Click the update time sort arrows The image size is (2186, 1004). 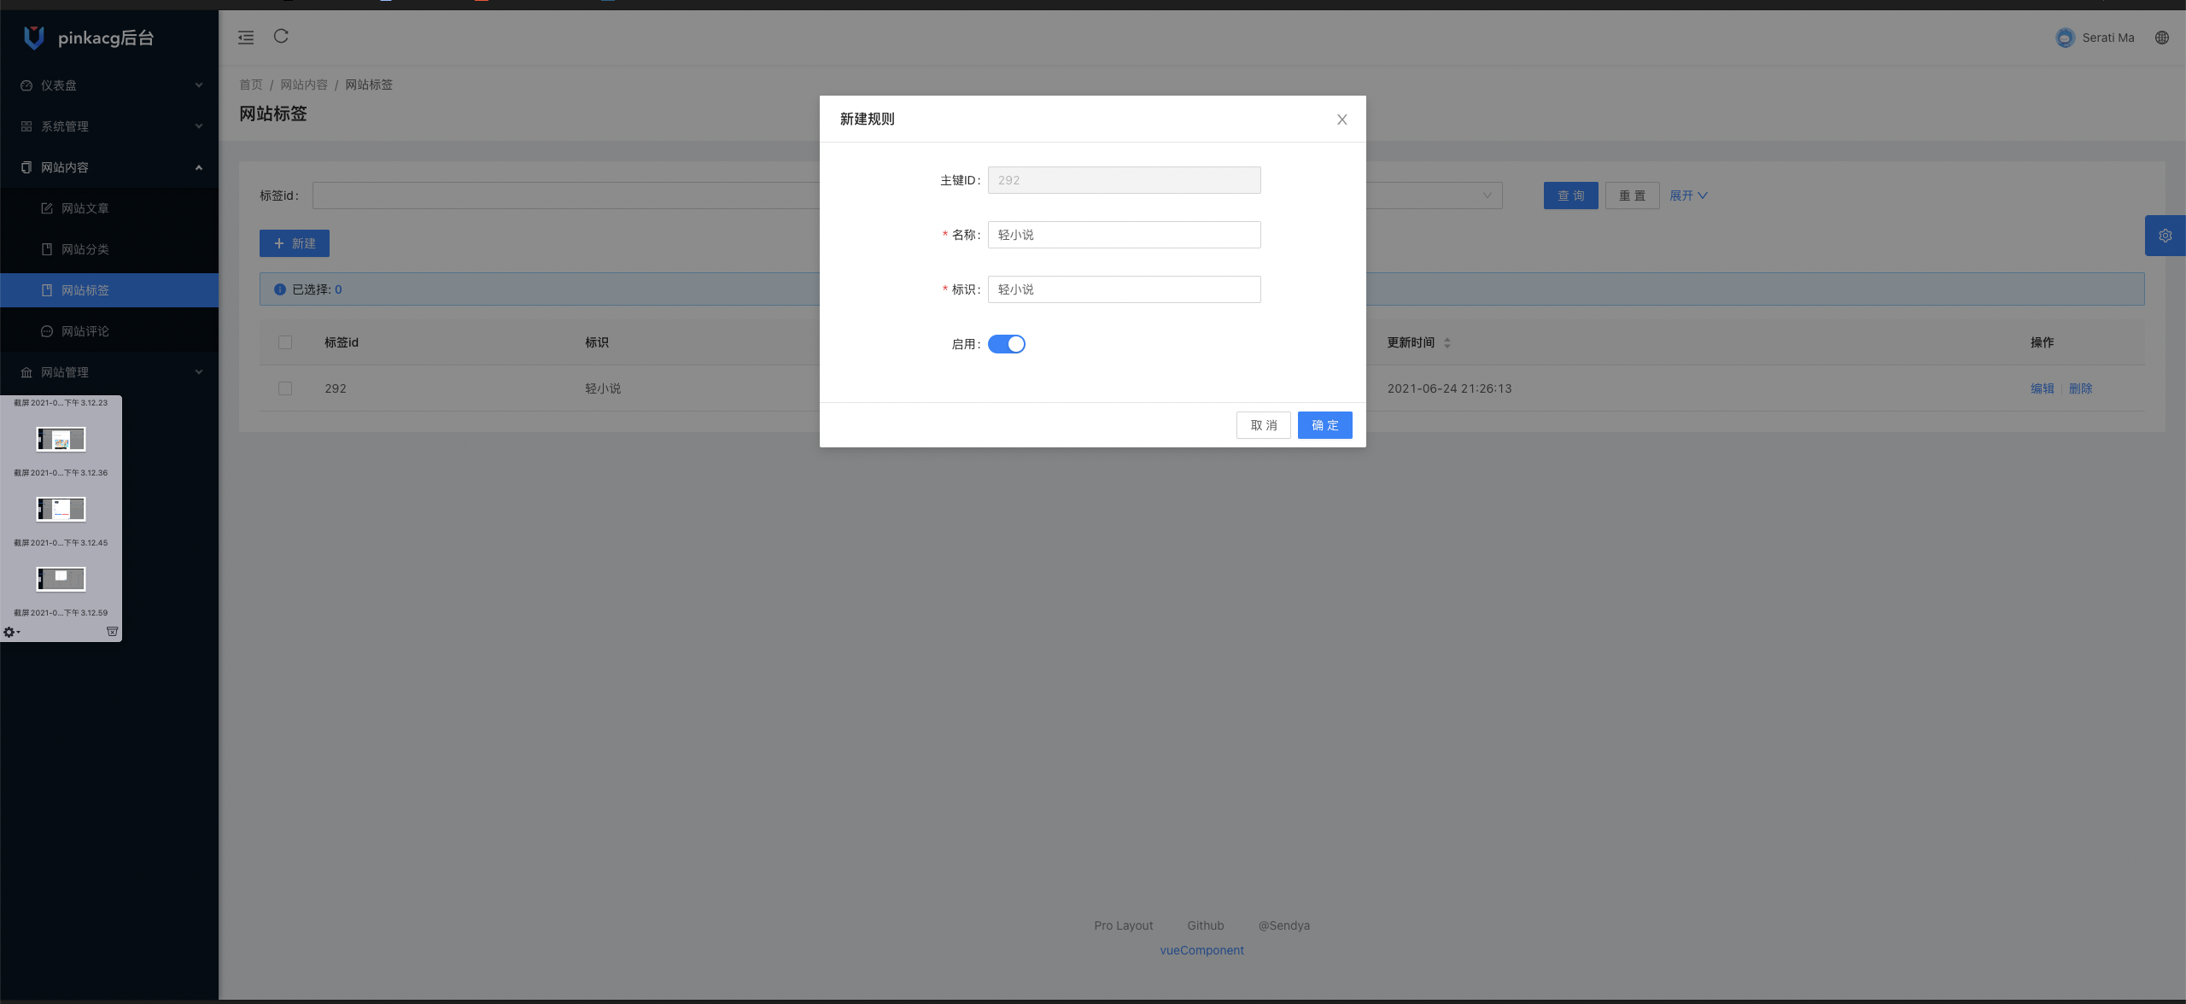[x=1447, y=342]
